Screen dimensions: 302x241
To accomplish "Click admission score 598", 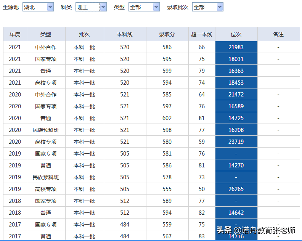I will pyautogui.click(x=167, y=130).
